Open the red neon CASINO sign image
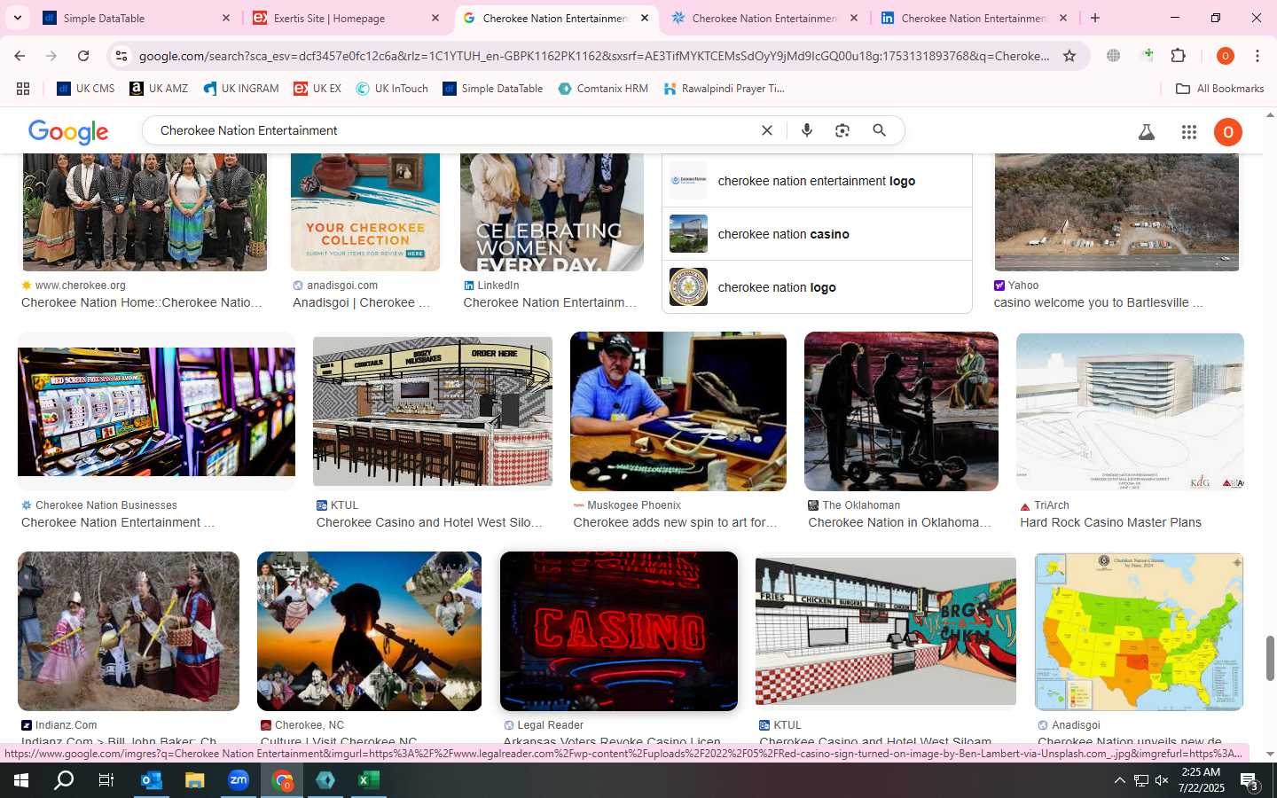This screenshot has width=1277, height=798. 619,631
